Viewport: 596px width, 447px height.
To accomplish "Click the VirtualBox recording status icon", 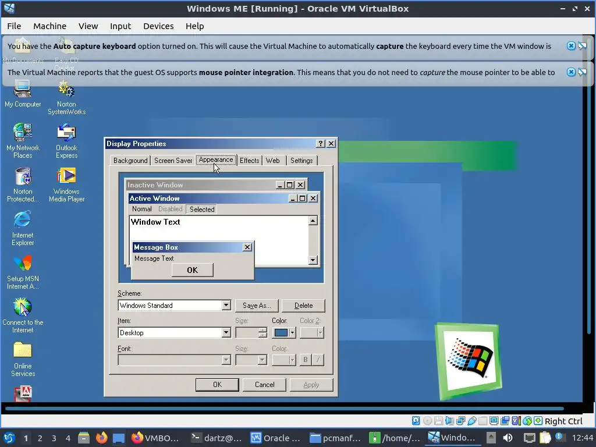I will pyautogui.click(x=505, y=420).
